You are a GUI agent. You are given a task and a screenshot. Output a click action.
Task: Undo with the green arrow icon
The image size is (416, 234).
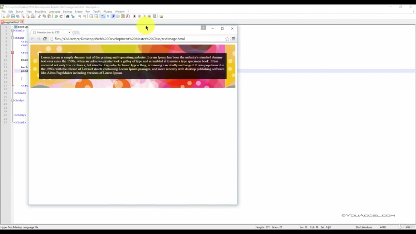[56, 16]
